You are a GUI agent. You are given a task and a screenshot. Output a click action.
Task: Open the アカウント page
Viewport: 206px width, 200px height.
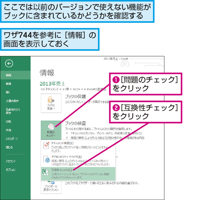tap(11, 161)
